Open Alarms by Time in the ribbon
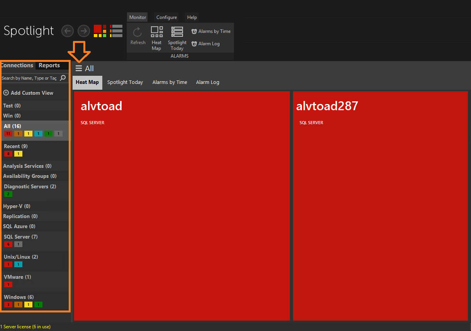471x331 pixels. [211, 31]
